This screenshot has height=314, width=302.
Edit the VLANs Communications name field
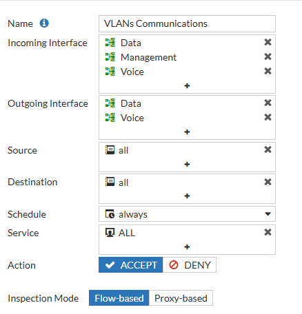click(187, 23)
